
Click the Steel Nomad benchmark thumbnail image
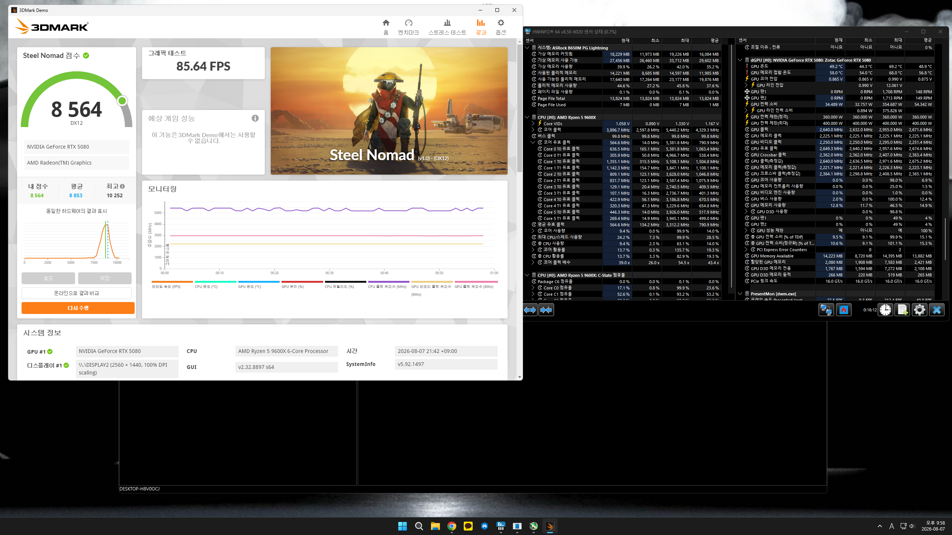(x=389, y=111)
